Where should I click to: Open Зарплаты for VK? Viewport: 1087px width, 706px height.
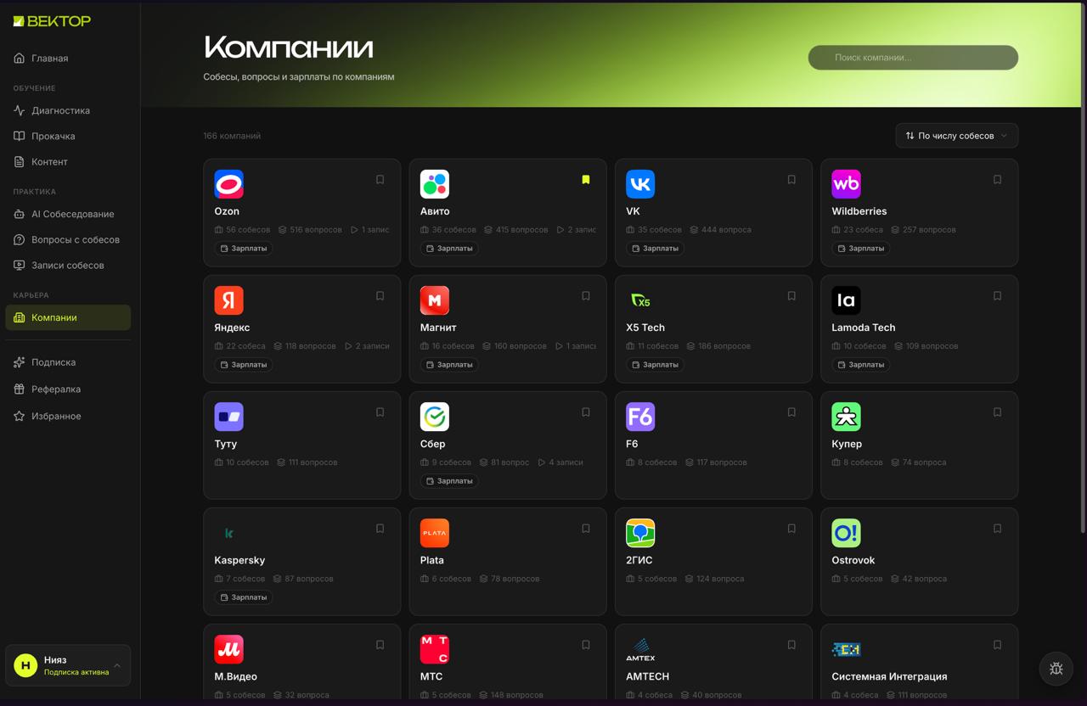(655, 249)
